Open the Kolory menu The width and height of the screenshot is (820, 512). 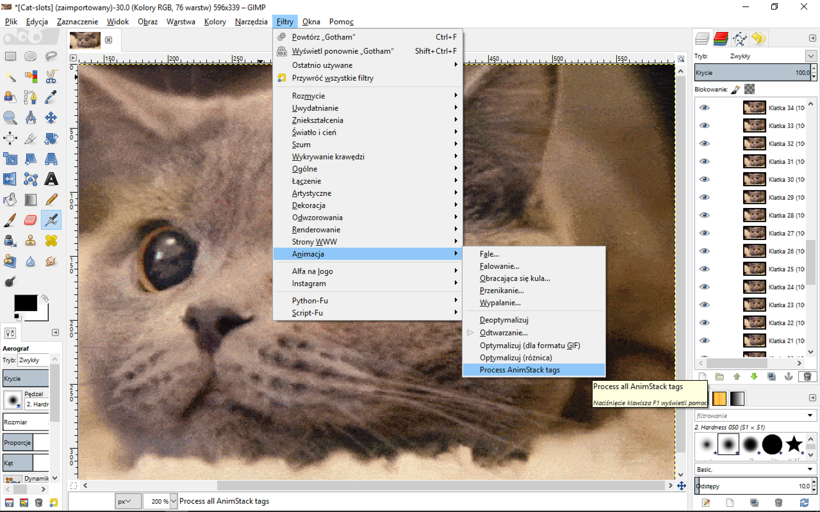pyautogui.click(x=215, y=22)
